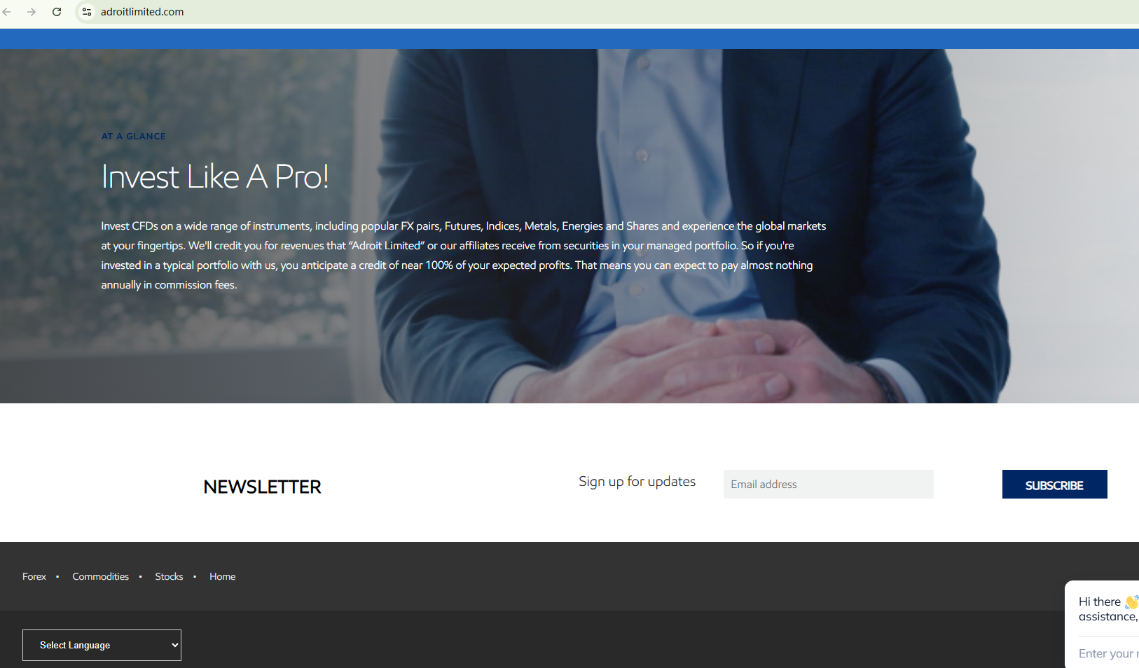The height and width of the screenshot is (668, 1139).
Task: Go forward with the browser forward arrow
Action: 32,12
